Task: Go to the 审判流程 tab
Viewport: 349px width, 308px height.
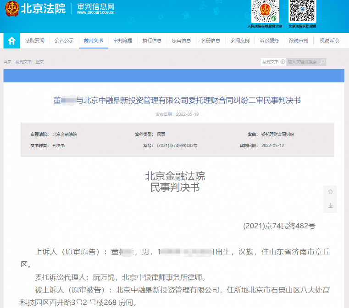Action: [122, 41]
